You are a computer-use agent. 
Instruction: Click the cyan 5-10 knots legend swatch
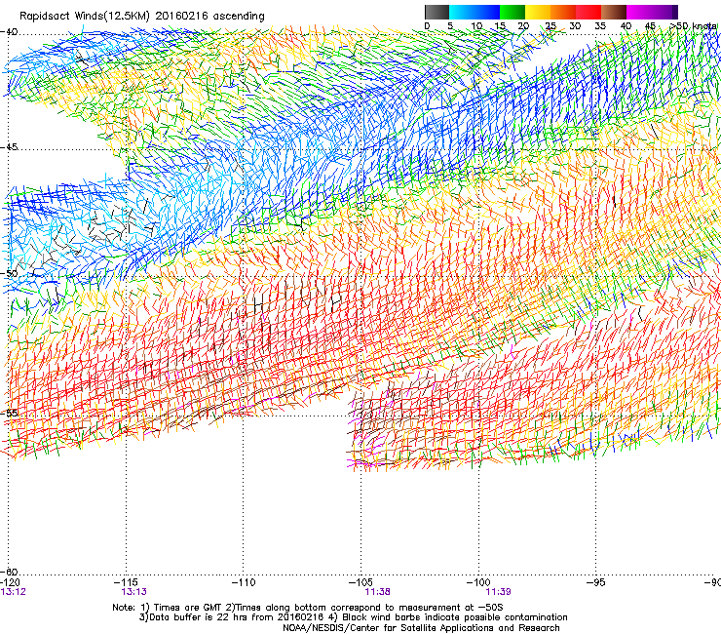point(462,12)
